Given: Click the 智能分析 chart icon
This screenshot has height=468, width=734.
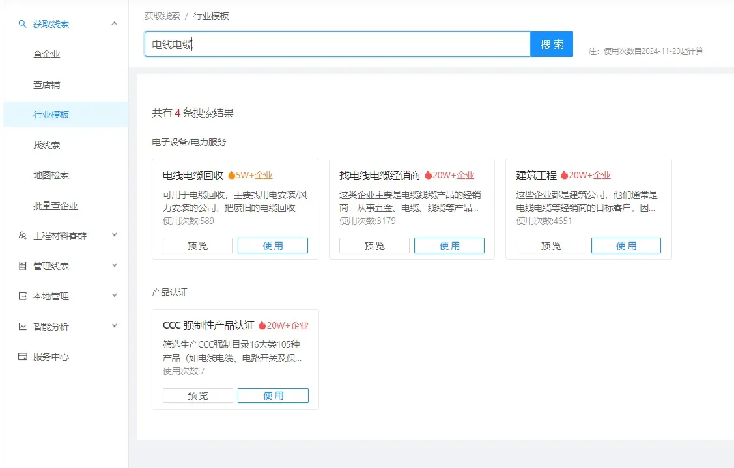Looking at the screenshot, I should tap(22, 326).
